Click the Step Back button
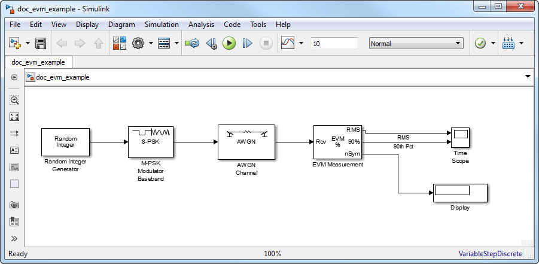This screenshot has width=539, height=264. [x=211, y=43]
